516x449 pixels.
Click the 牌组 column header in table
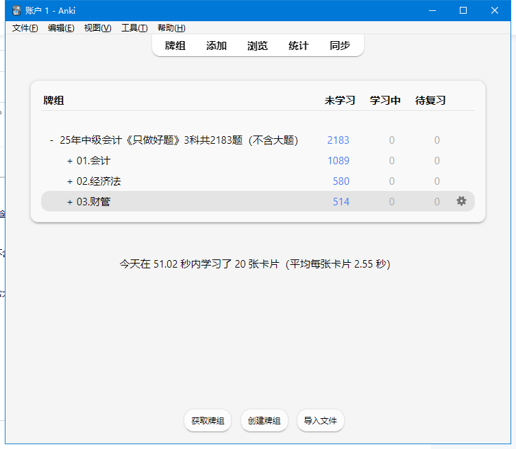(x=53, y=100)
